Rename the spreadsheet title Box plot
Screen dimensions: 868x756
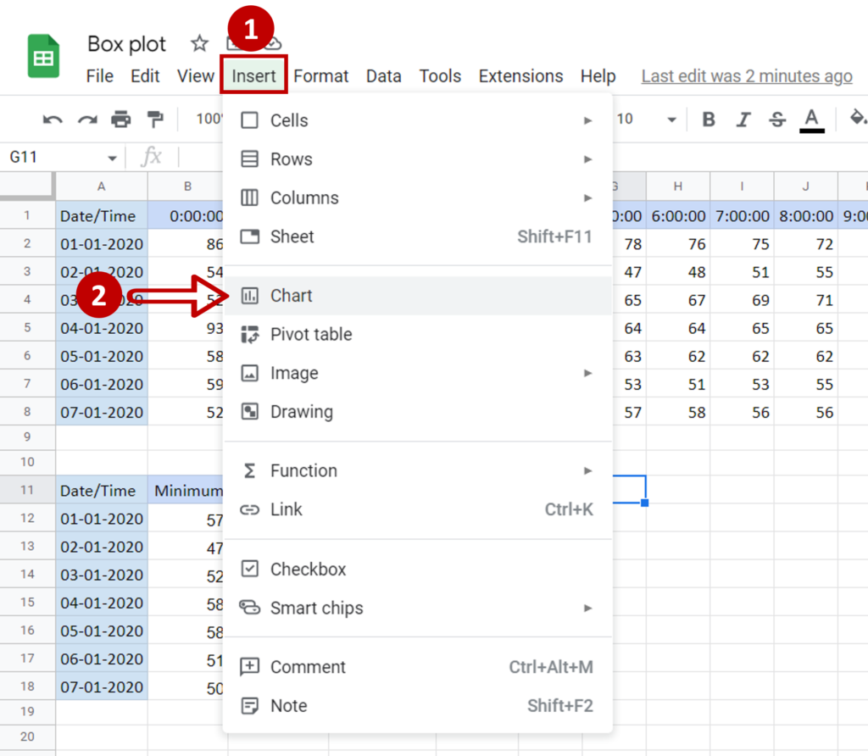(126, 43)
